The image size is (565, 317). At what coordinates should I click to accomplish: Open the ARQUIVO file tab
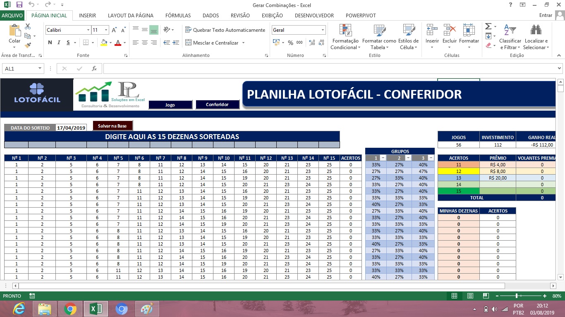12,15
